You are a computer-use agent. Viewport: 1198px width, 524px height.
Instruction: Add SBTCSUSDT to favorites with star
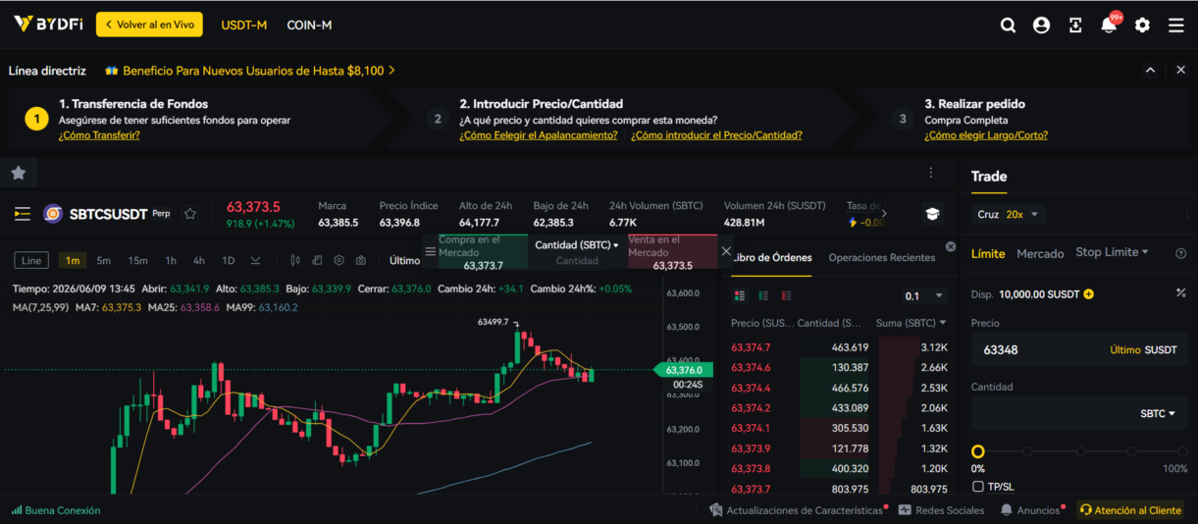pos(190,214)
